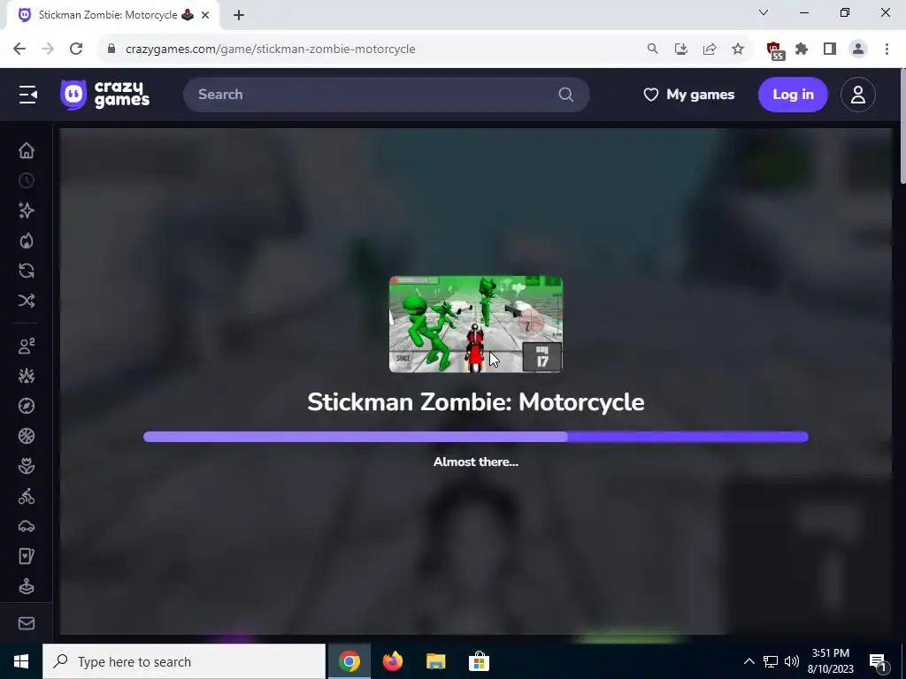906x679 pixels.
Task: Open Chrome zoom magnifier icon
Action: (652, 50)
